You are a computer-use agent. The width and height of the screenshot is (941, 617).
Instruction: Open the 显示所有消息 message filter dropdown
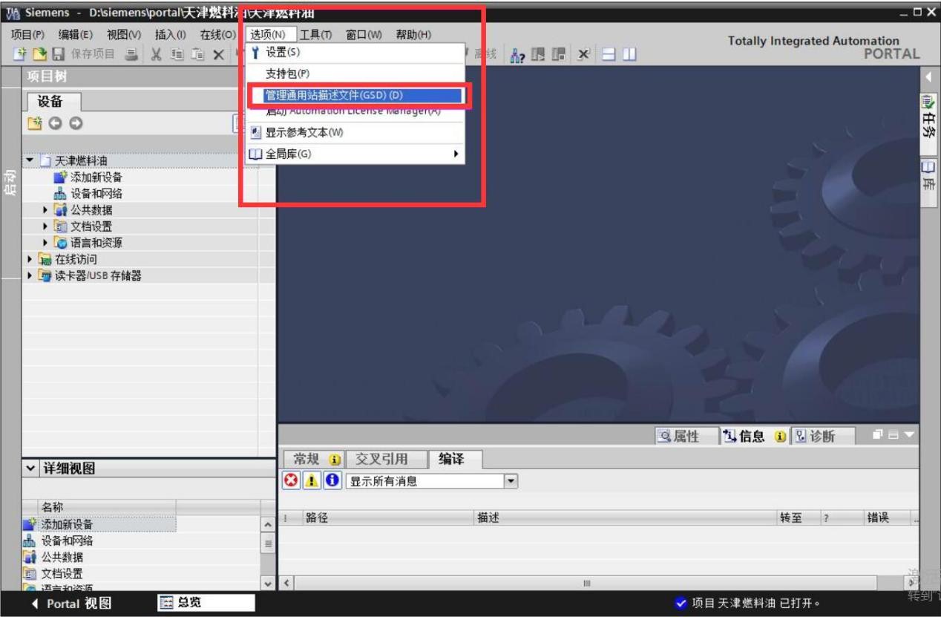point(511,480)
